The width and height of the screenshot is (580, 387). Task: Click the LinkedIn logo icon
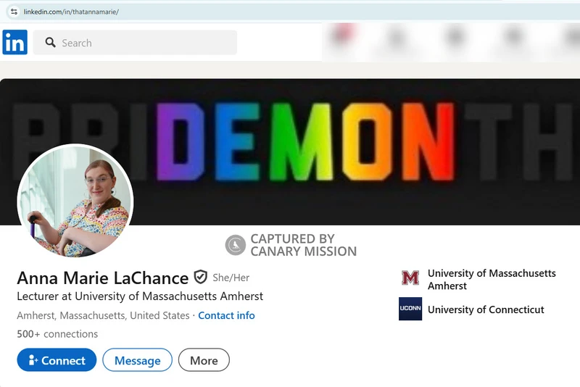[14, 42]
